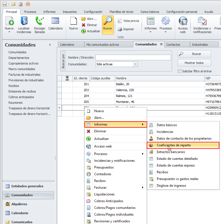Expand the Comunidades filter dropdown
Screen dimensions: 221x224
coord(136,64)
